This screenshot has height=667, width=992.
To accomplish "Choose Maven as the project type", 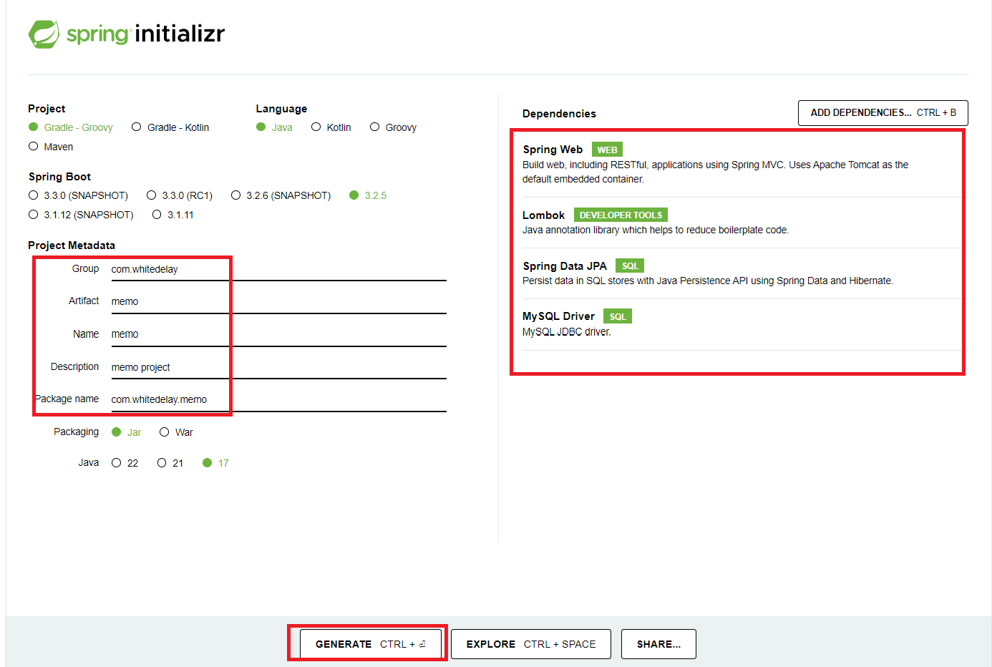I will pyautogui.click(x=51, y=147).
